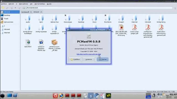Screen dimensions: 177x99
Task: Launch the web browser globe icon in taskbar
Action: [61, 96]
